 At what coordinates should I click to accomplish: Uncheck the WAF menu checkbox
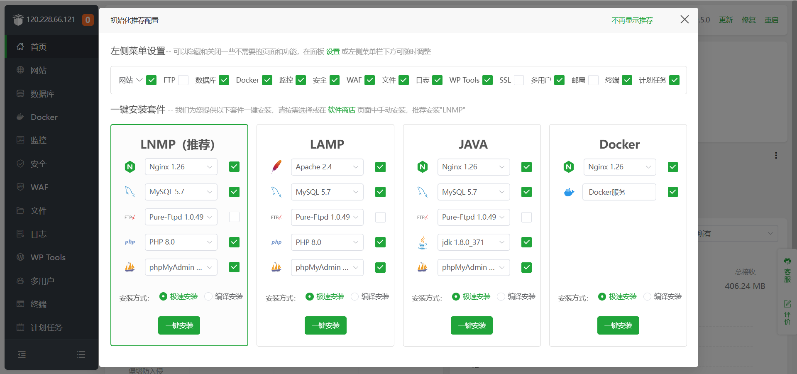370,80
